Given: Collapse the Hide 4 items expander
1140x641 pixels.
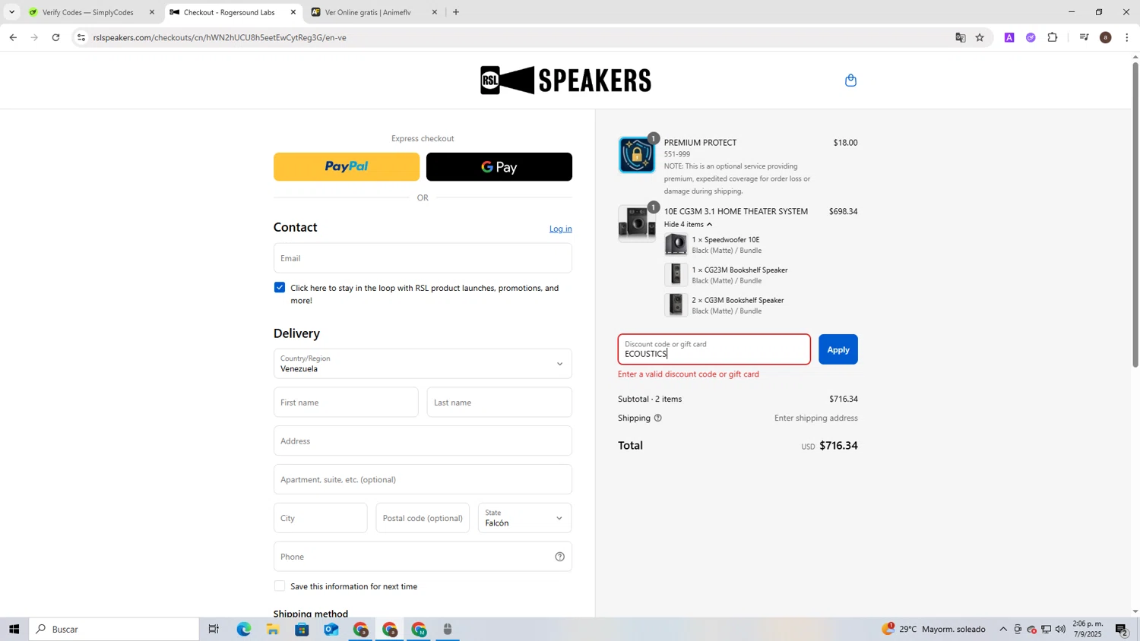Looking at the screenshot, I should click(688, 224).
